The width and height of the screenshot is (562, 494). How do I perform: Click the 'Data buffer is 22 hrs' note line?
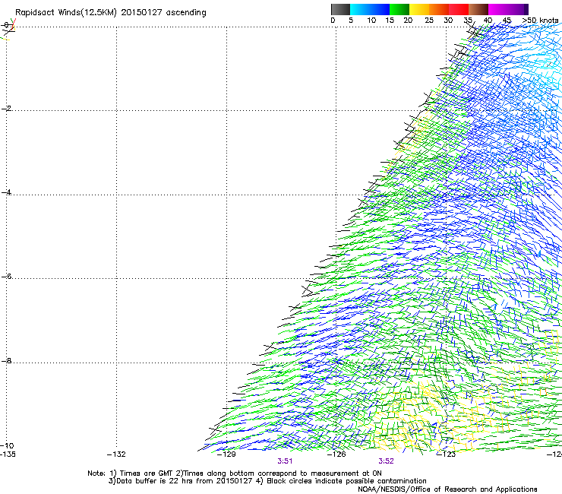pos(267,481)
